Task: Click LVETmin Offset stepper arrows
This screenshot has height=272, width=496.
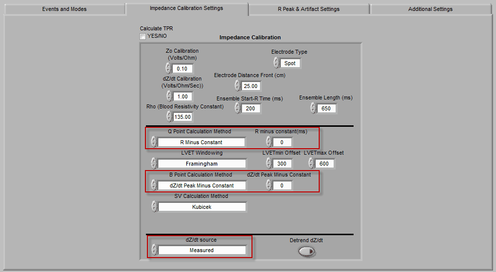Action: tap(269, 163)
